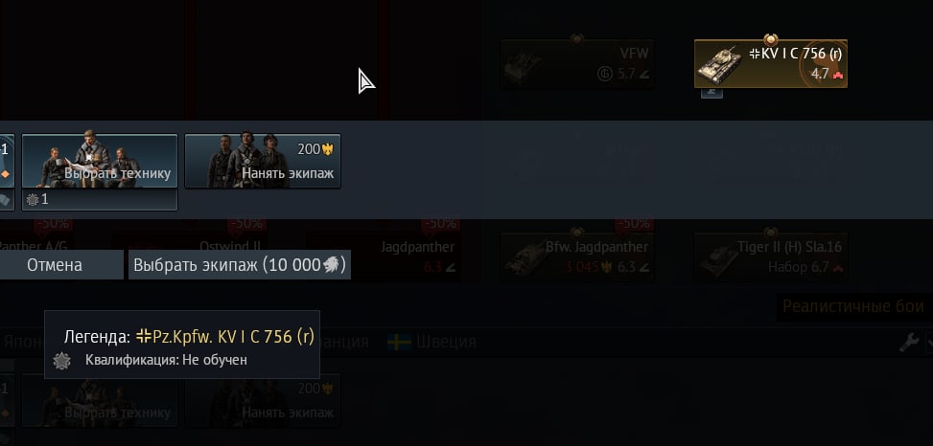933x446 pixels.
Task: Click the KV I C 756 tank thumbnail image
Action: (x=721, y=64)
